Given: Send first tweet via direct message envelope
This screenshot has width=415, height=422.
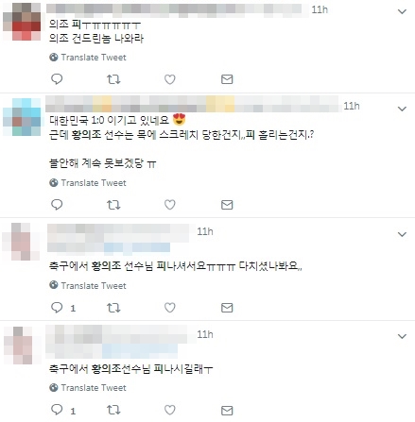Looking at the screenshot, I should click(x=227, y=79).
